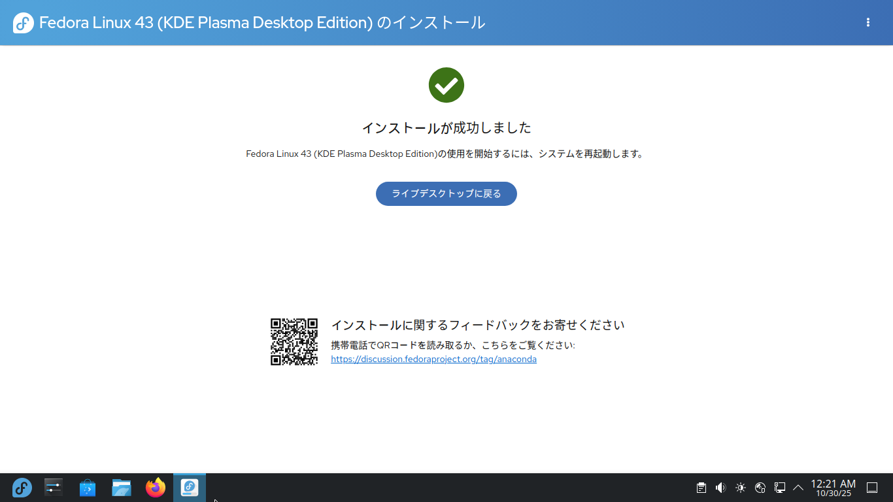Screen dimensions: 893x502
Task: Click the green success checkmark icon
Action: 446,85
